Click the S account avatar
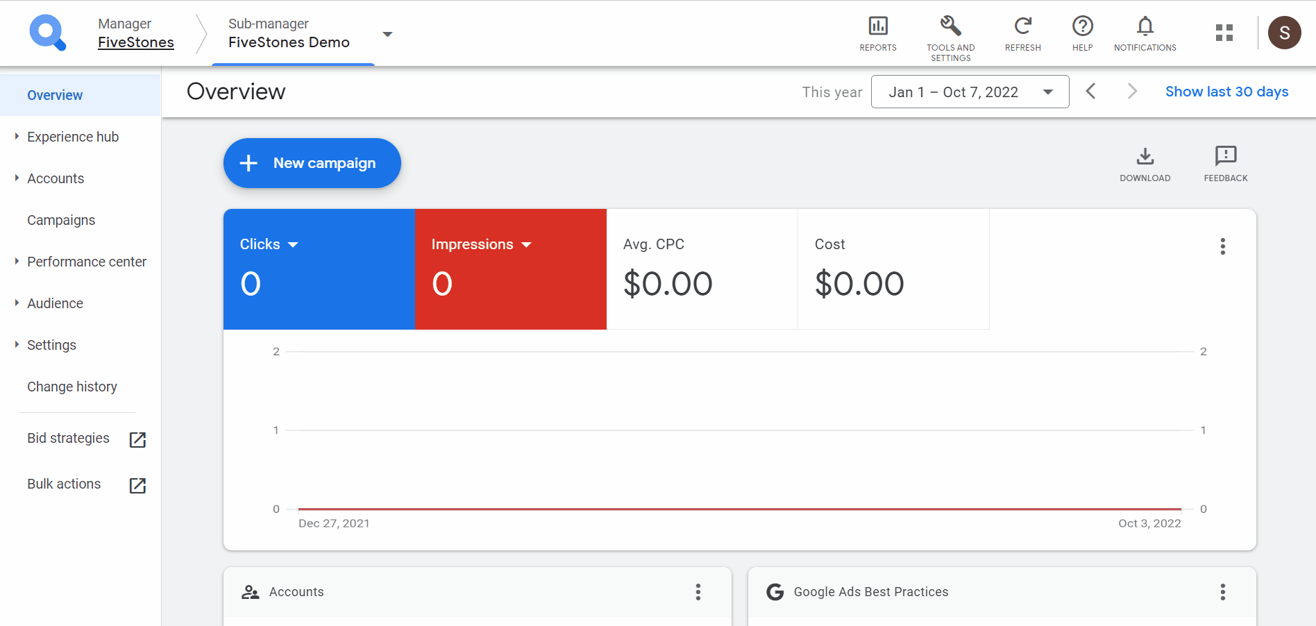Image resolution: width=1316 pixels, height=626 pixels. click(x=1285, y=33)
